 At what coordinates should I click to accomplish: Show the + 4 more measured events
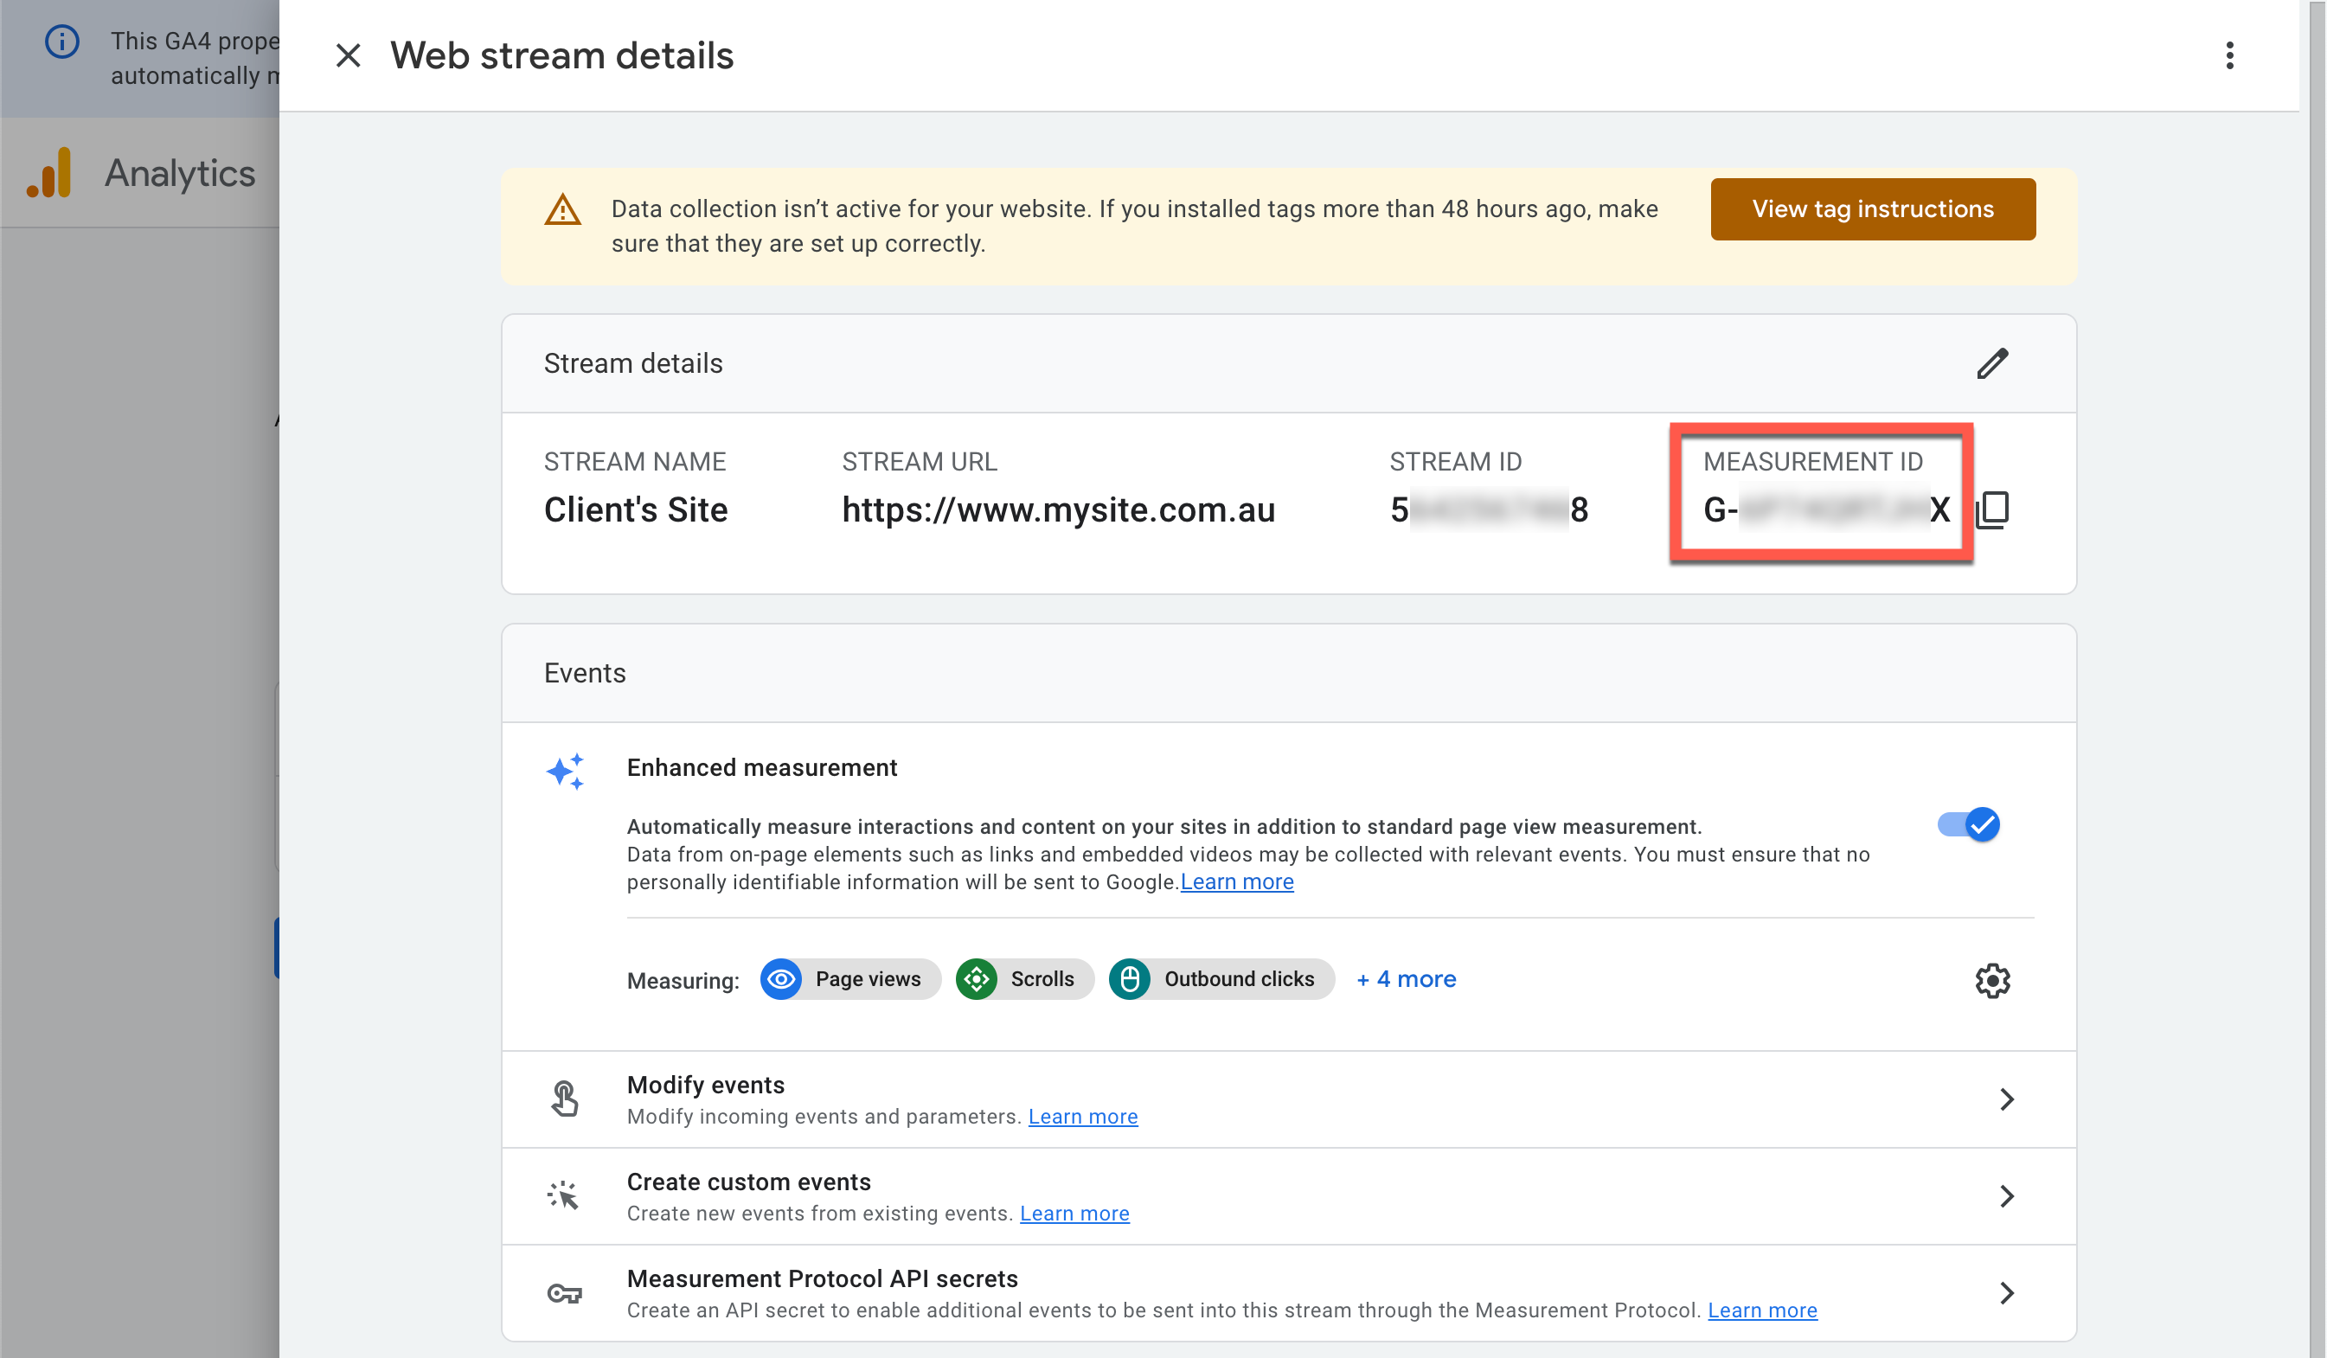[1406, 979]
